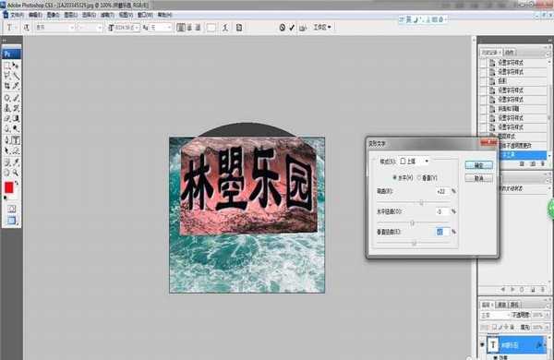Hide the 林墅乐园 text layer eye
554x360 pixels.
[482, 345]
